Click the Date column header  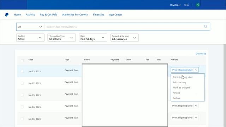click(x=31, y=60)
